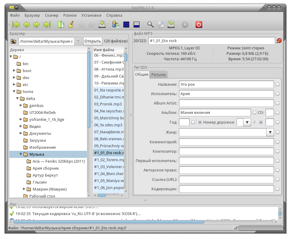Expand the directory path combo box

click(78, 41)
